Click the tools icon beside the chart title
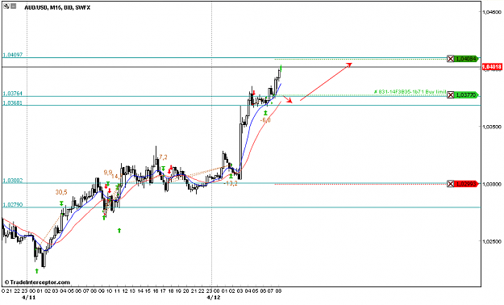 click(x=6, y=6)
